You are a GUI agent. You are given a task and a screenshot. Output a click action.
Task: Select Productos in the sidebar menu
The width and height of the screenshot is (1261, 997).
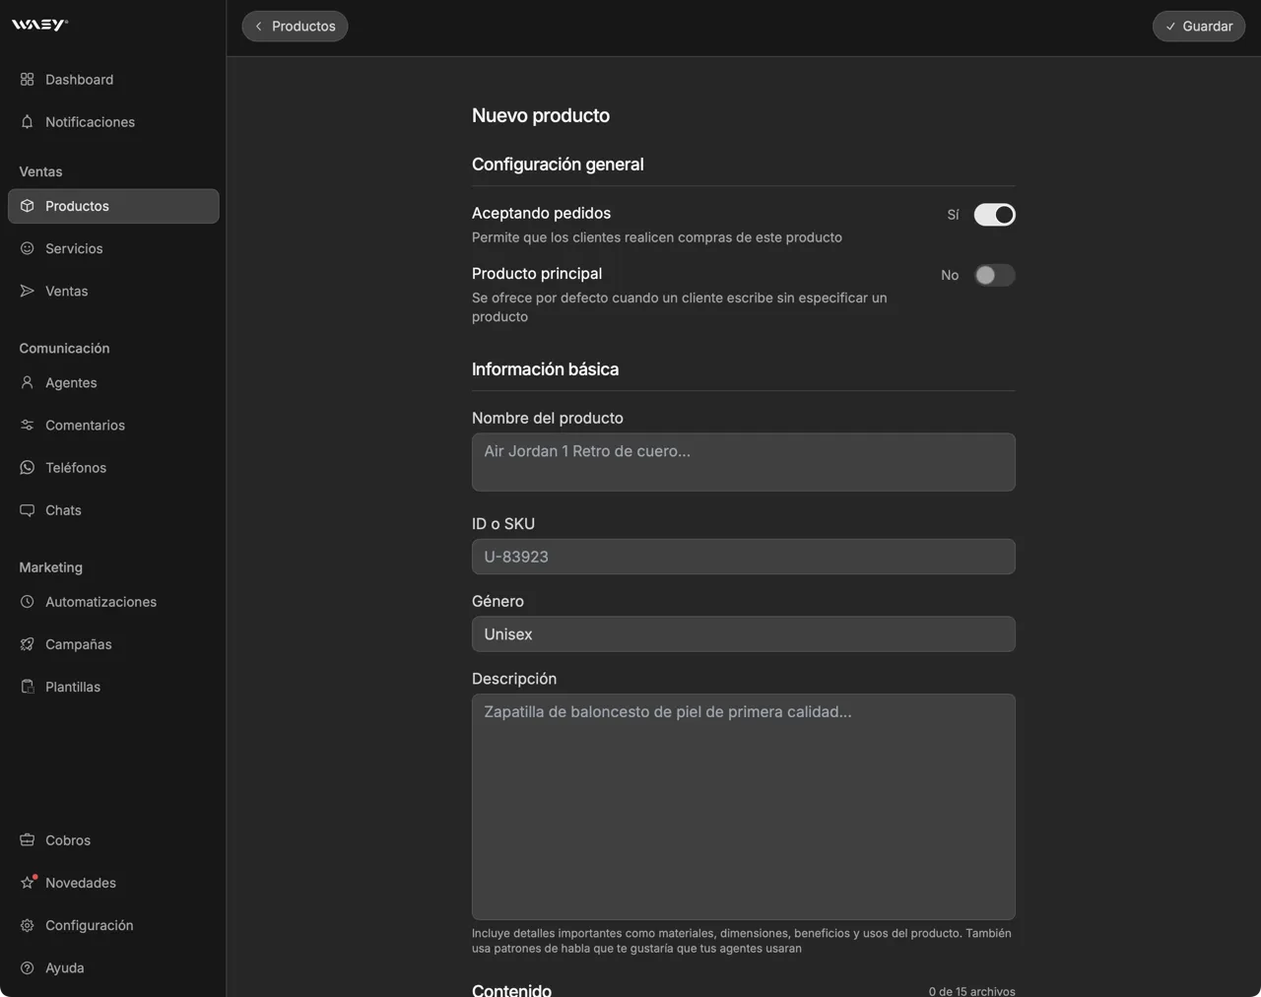pyautogui.click(x=77, y=206)
